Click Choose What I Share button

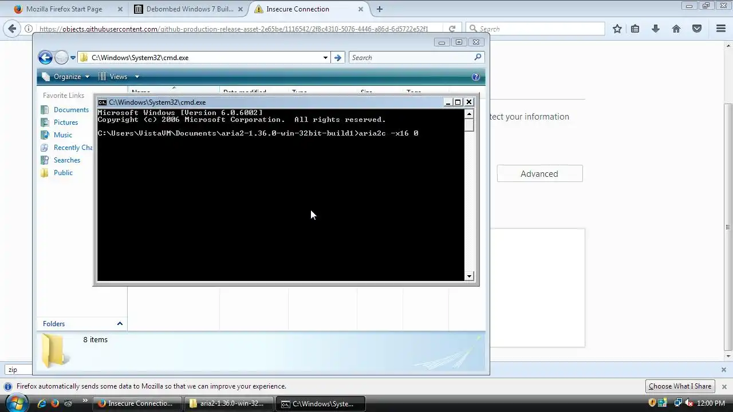[x=680, y=386]
